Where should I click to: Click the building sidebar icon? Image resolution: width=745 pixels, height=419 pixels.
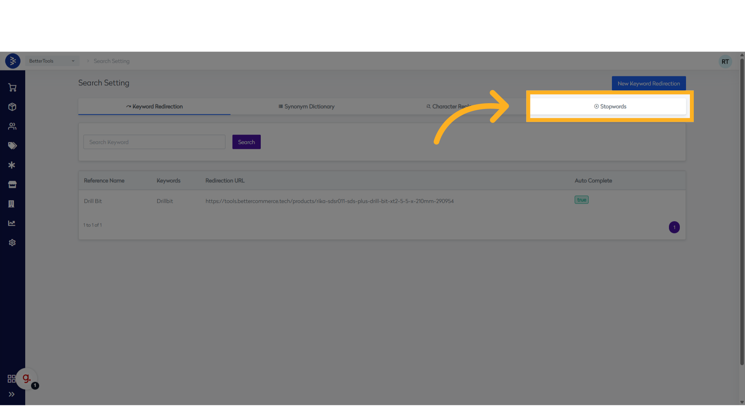point(12,204)
